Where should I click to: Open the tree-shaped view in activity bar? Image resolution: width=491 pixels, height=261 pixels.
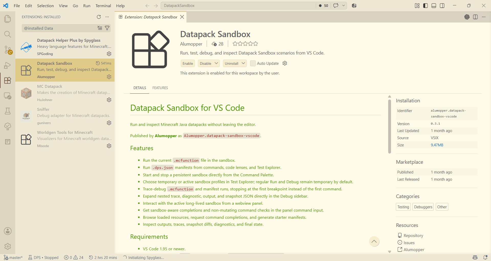(8, 126)
